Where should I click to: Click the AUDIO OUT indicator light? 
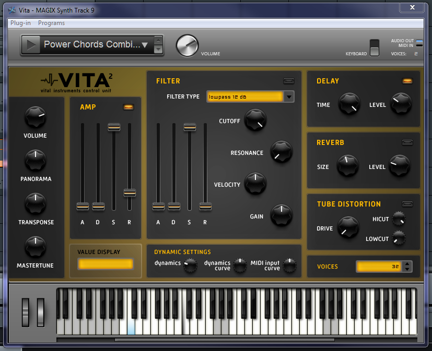pos(419,41)
